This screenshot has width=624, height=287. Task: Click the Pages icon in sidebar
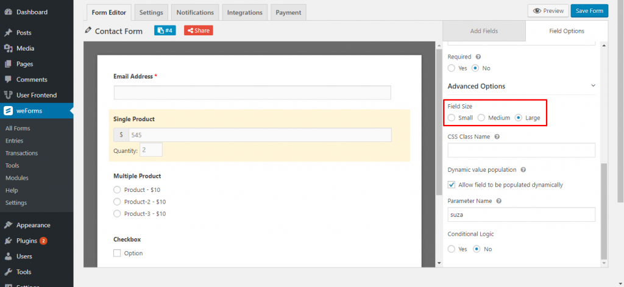tap(8, 64)
